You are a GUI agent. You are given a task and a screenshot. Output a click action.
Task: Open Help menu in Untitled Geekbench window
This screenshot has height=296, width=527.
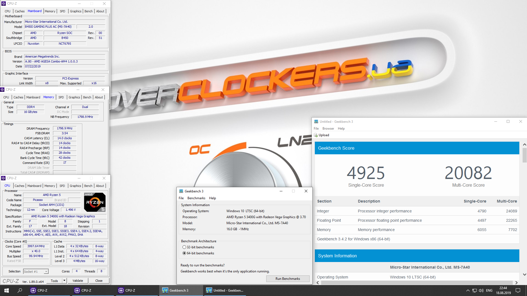pyautogui.click(x=341, y=129)
